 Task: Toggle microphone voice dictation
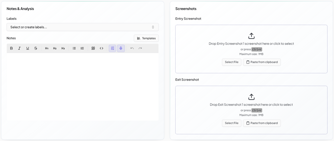121,48
